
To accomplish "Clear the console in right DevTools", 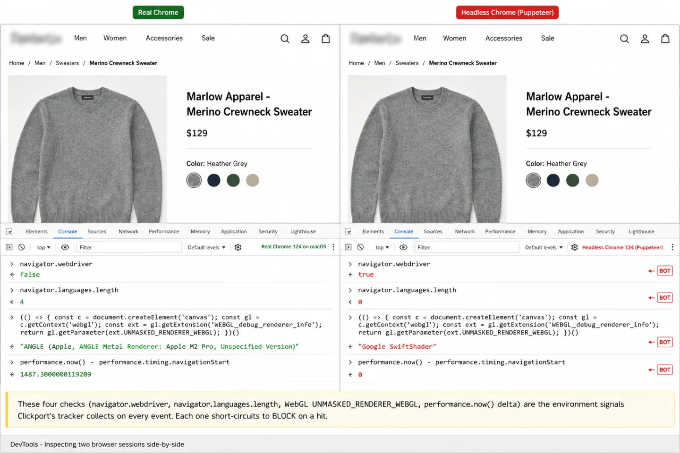I will click(360, 247).
